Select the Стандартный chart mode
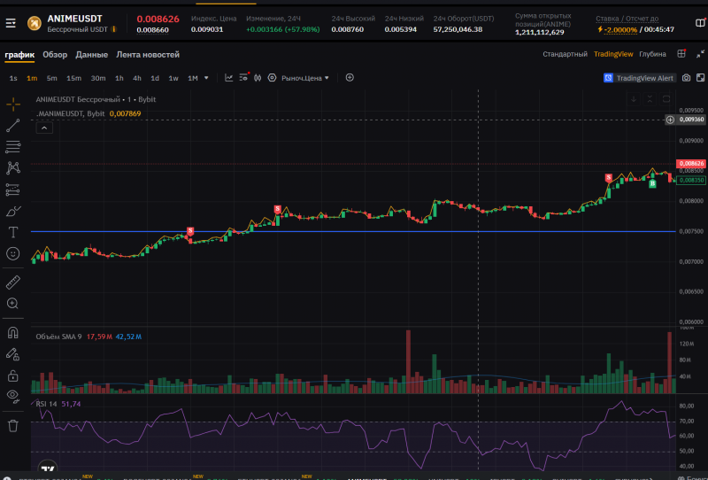The width and height of the screenshot is (708, 480). tap(565, 54)
